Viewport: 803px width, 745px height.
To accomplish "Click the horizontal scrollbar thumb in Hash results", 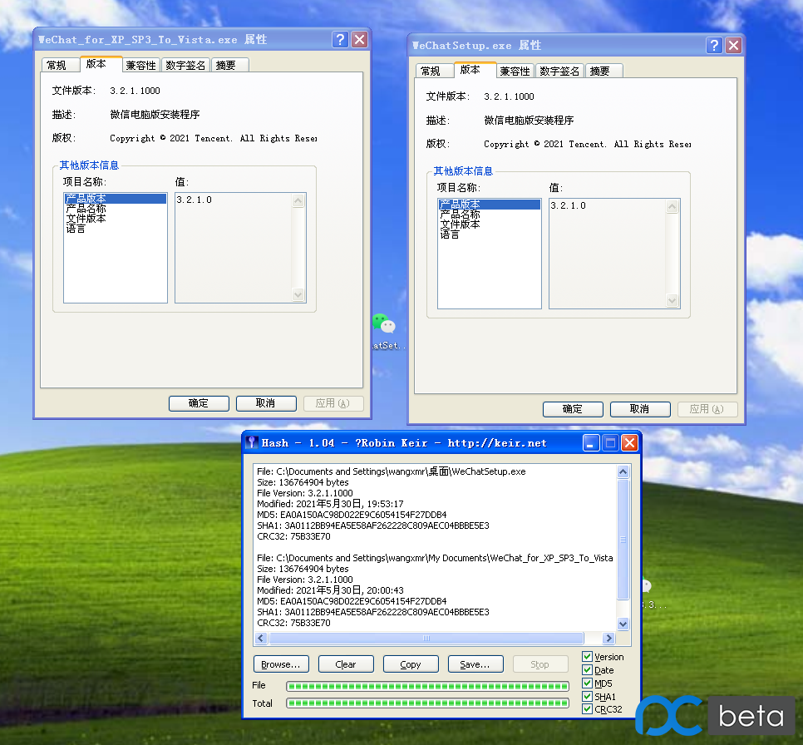I will click(426, 638).
